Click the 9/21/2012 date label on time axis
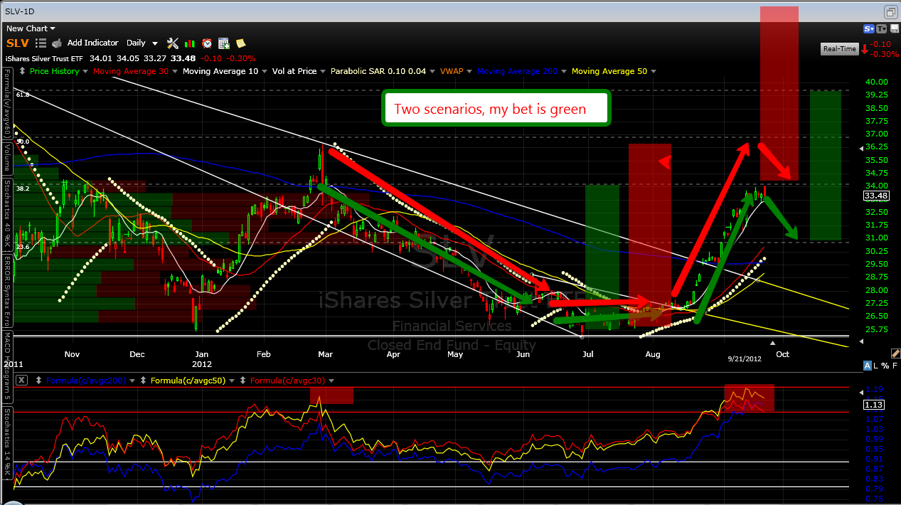Image resolution: width=901 pixels, height=505 pixels. (x=745, y=359)
